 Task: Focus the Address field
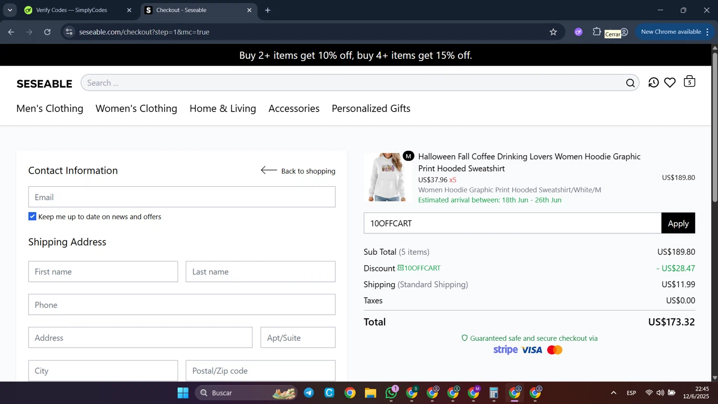click(140, 337)
